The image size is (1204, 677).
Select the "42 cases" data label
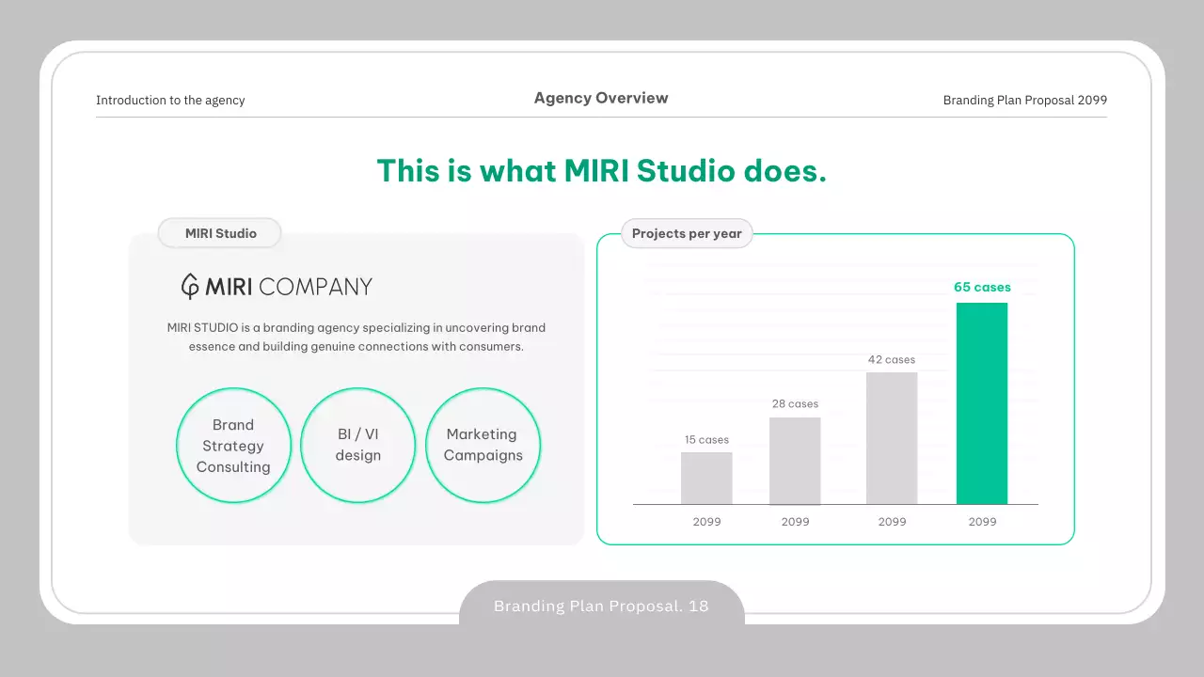tap(891, 360)
